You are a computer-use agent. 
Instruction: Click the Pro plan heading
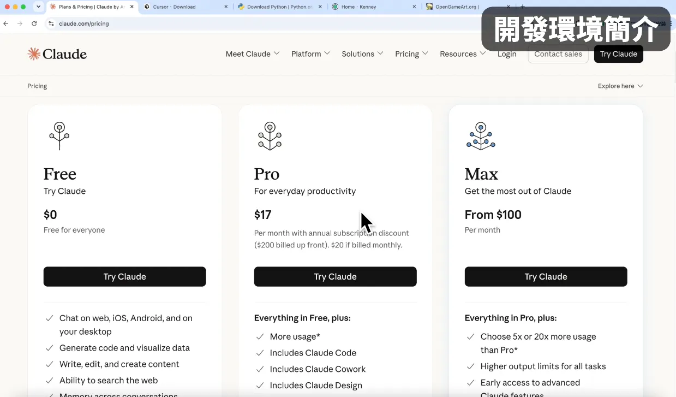click(267, 174)
